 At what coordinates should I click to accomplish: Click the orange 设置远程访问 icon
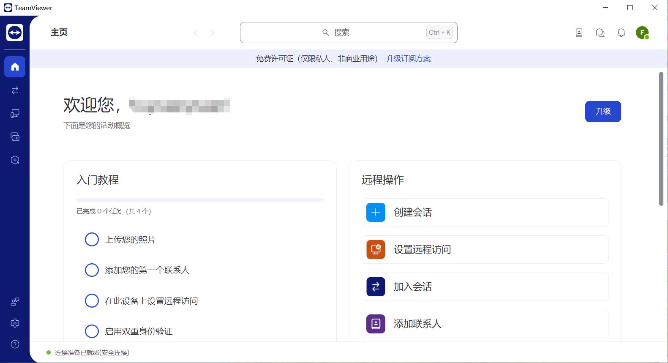click(376, 249)
